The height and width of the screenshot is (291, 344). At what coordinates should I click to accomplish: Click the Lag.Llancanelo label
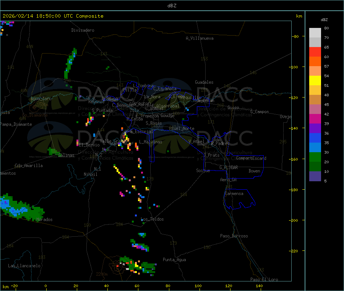[24, 266]
